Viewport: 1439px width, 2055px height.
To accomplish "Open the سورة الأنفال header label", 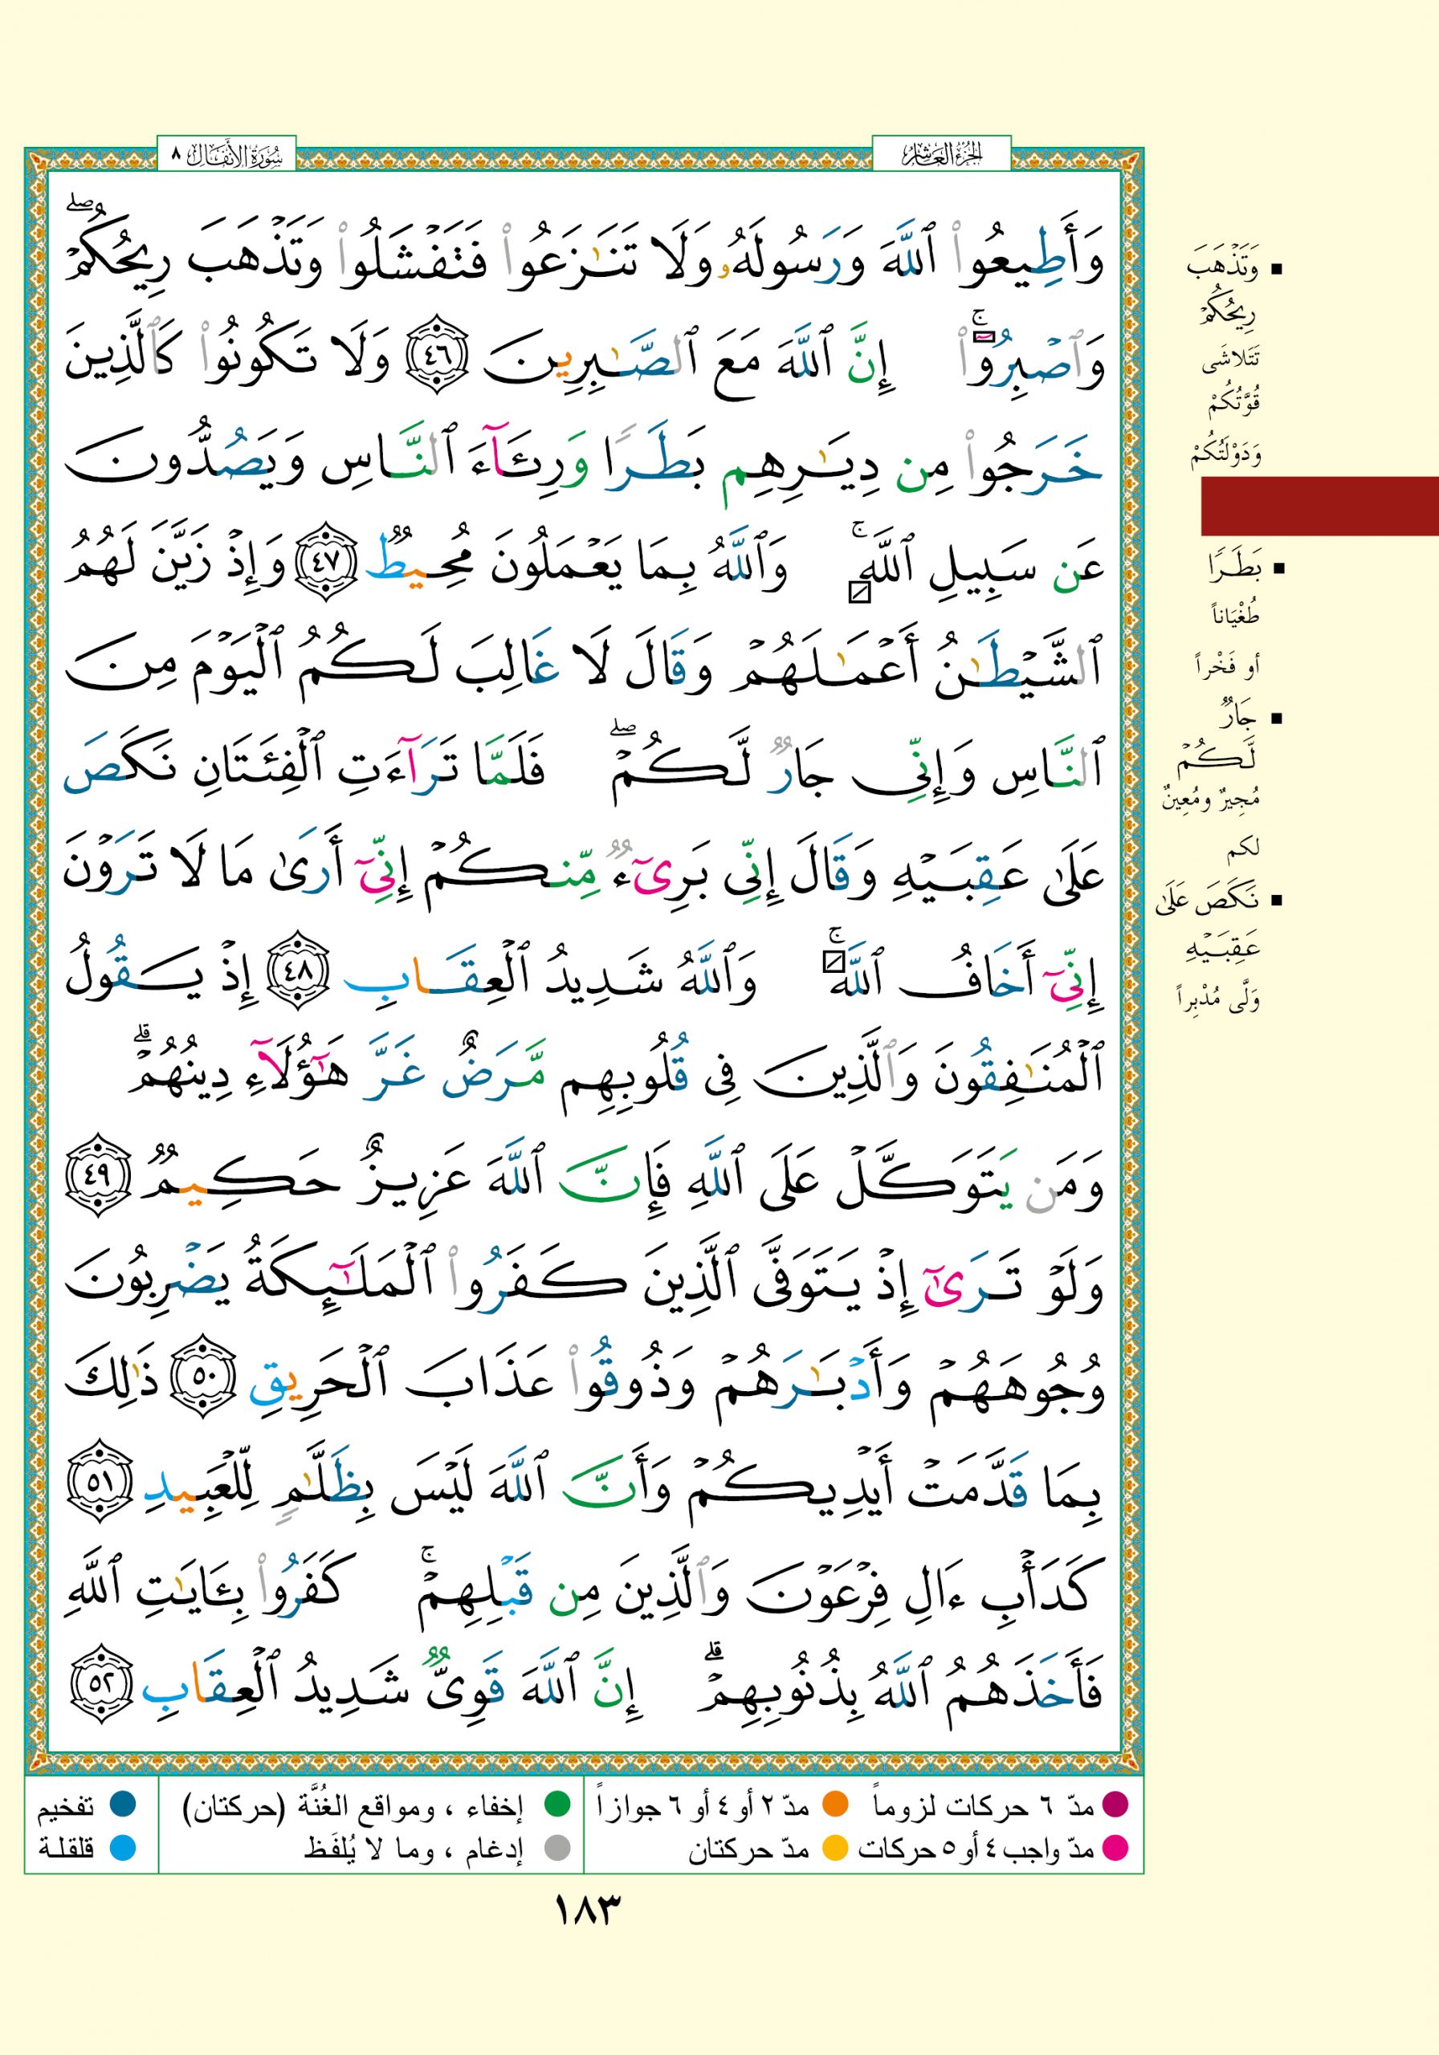I will pyautogui.click(x=226, y=156).
